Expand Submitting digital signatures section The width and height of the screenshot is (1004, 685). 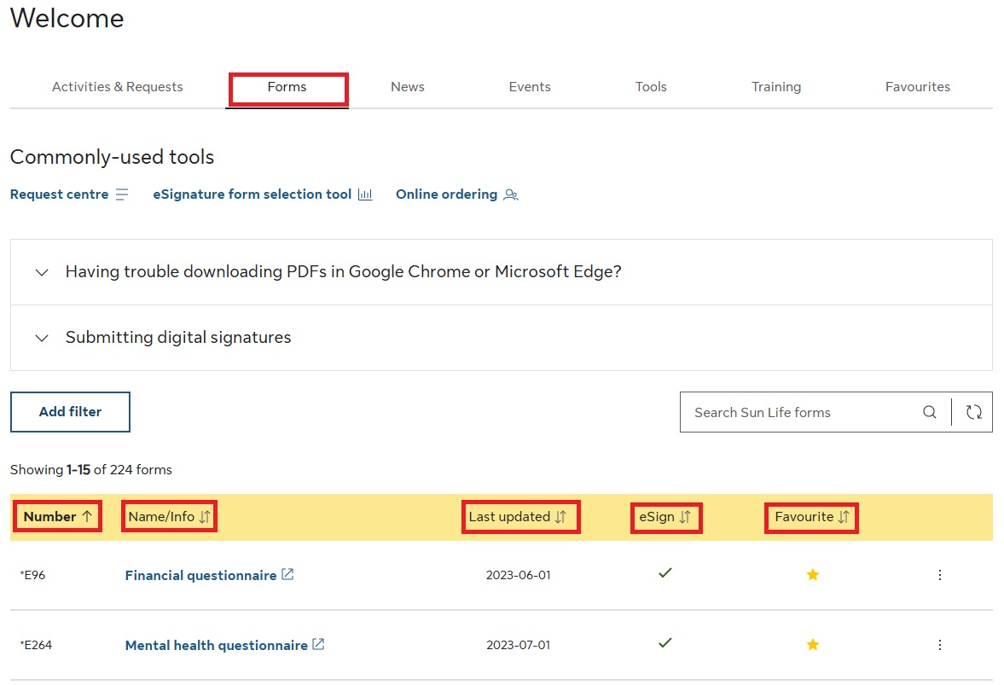178,338
